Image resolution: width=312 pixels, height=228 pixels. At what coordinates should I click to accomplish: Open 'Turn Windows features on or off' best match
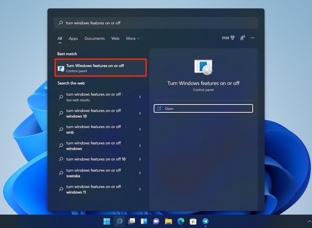[101, 68]
